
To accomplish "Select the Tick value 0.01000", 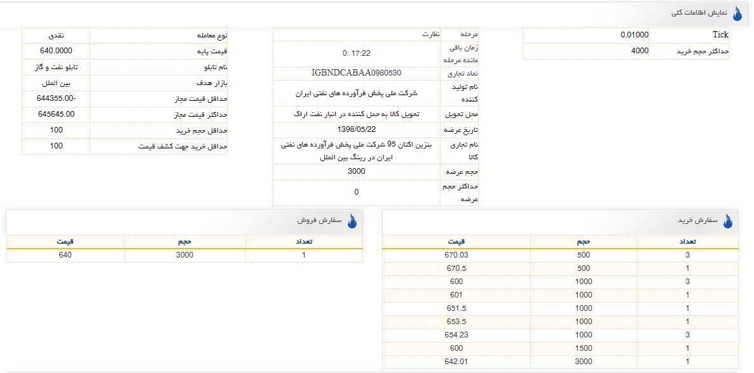I will point(634,35).
